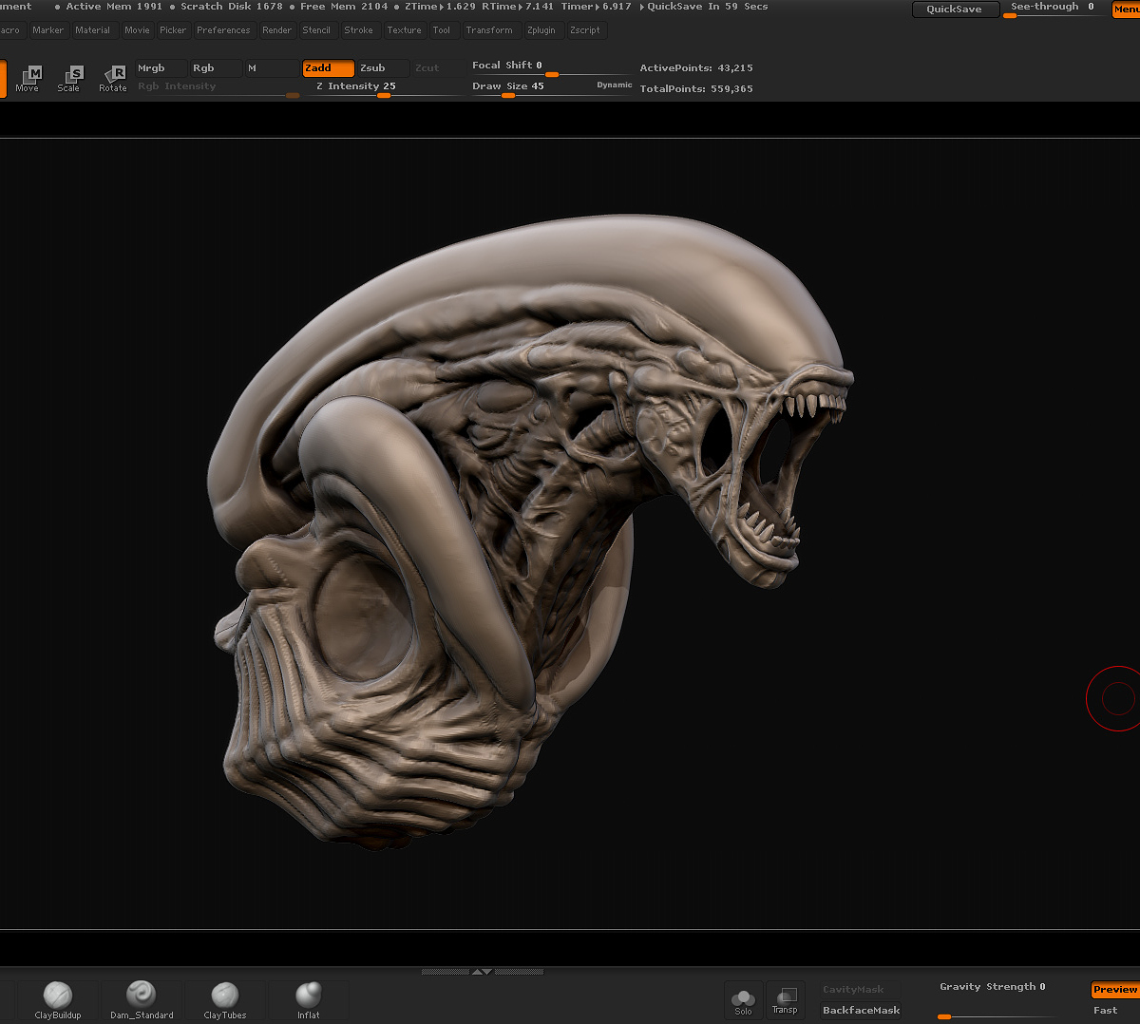The height and width of the screenshot is (1024, 1140).
Task: Select the Scale transform tool
Action: (69, 78)
